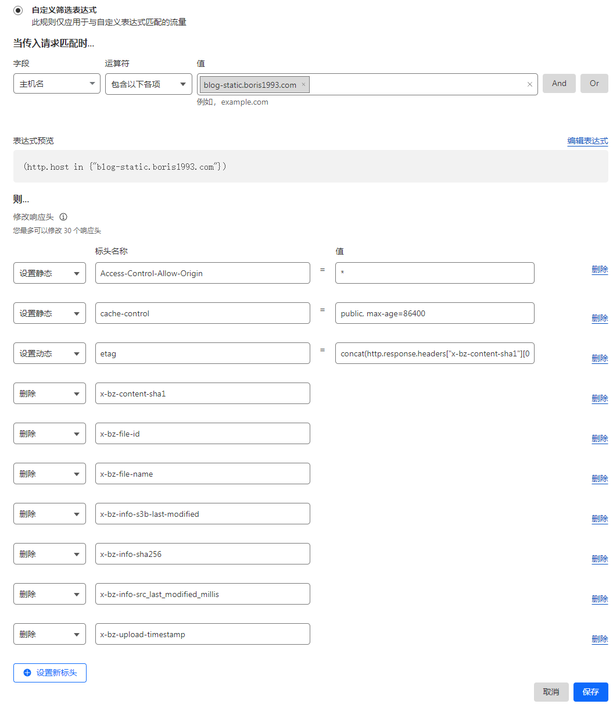Clear all values in the 值 field
Image resolution: width=613 pixels, height=704 pixels.
pyautogui.click(x=529, y=84)
